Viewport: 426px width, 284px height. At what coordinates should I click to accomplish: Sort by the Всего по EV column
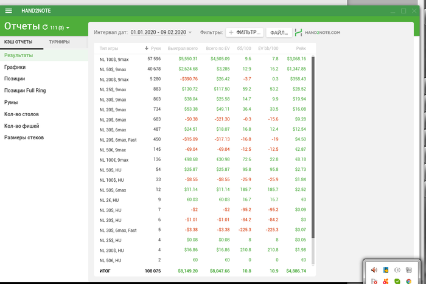coord(218,48)
